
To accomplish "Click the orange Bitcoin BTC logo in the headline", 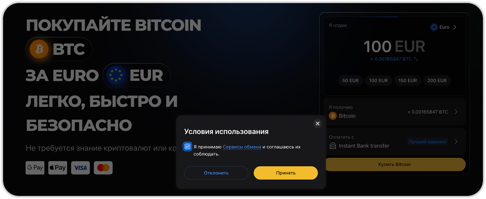I will point(39,49).
